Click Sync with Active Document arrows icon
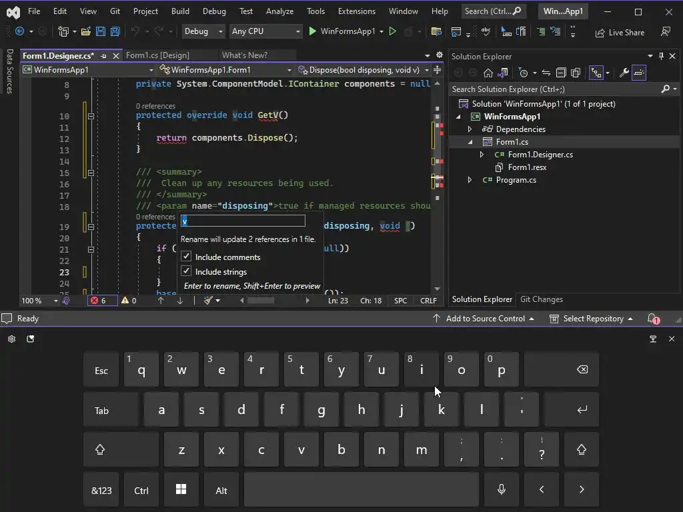 point(546,73)
